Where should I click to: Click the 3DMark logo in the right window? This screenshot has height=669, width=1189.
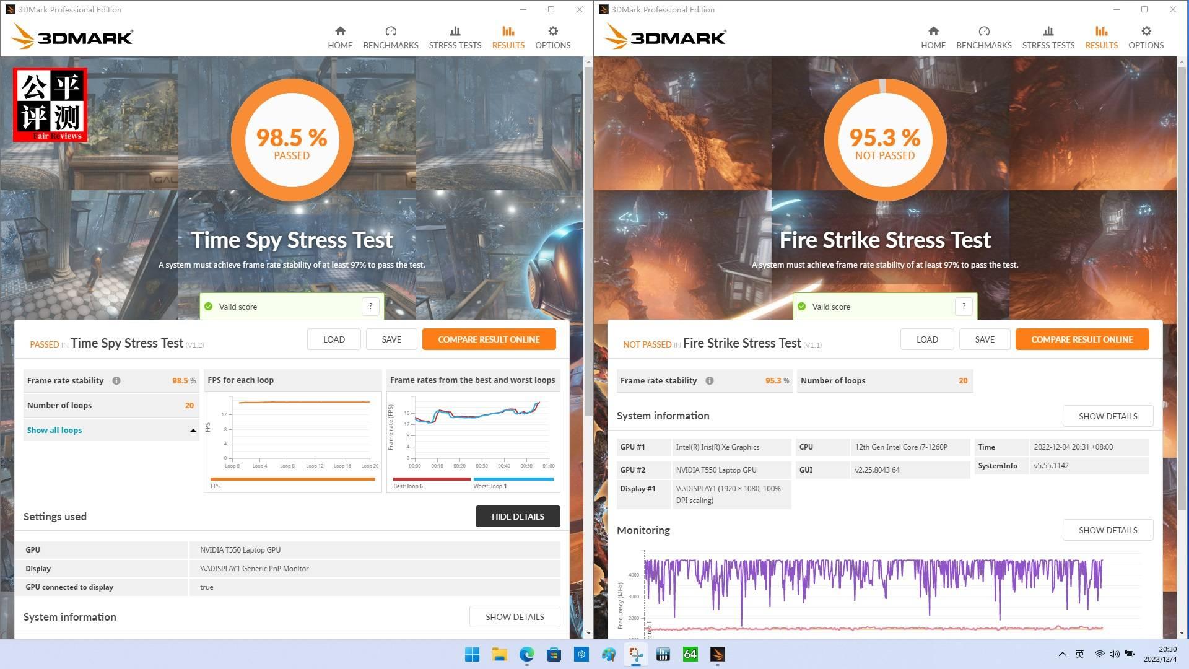pyautogui.click(x=666, y=37)
